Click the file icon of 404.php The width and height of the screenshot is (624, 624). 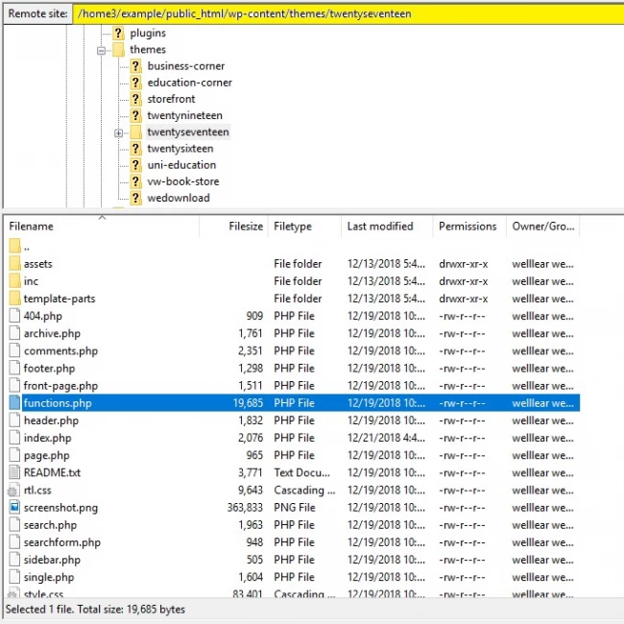point(14,316)
